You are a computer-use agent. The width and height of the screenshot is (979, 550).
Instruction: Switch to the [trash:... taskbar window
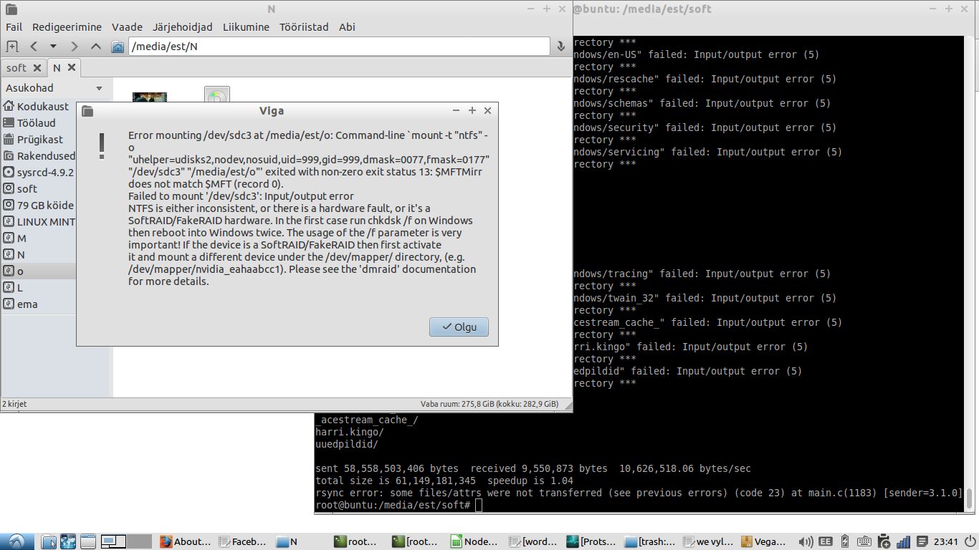click(x=650, y=541)
